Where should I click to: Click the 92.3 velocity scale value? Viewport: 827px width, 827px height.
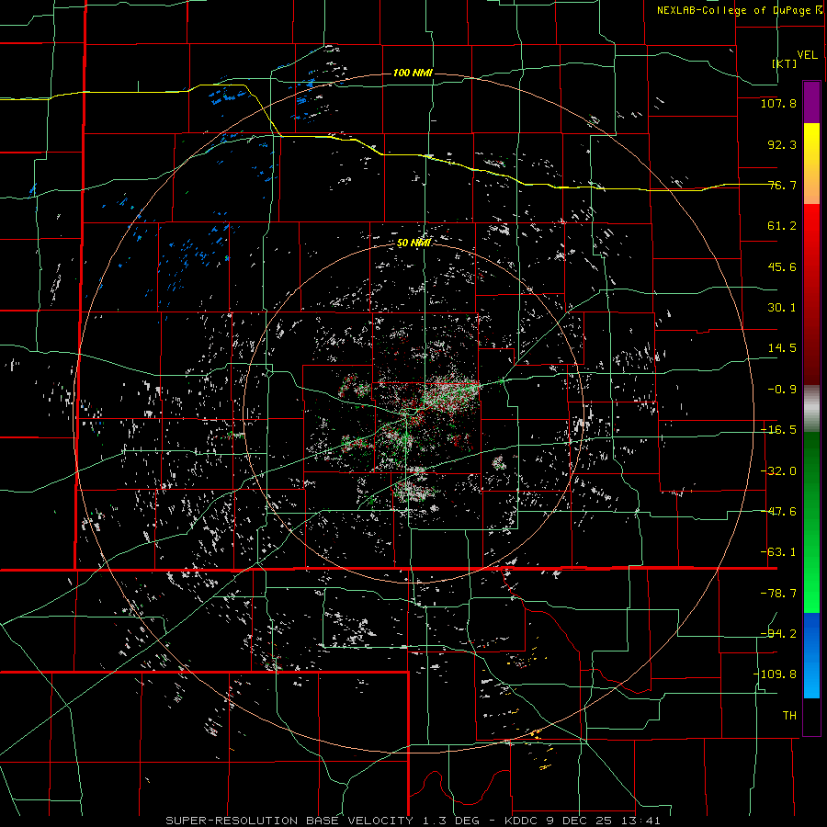[782, 144]
